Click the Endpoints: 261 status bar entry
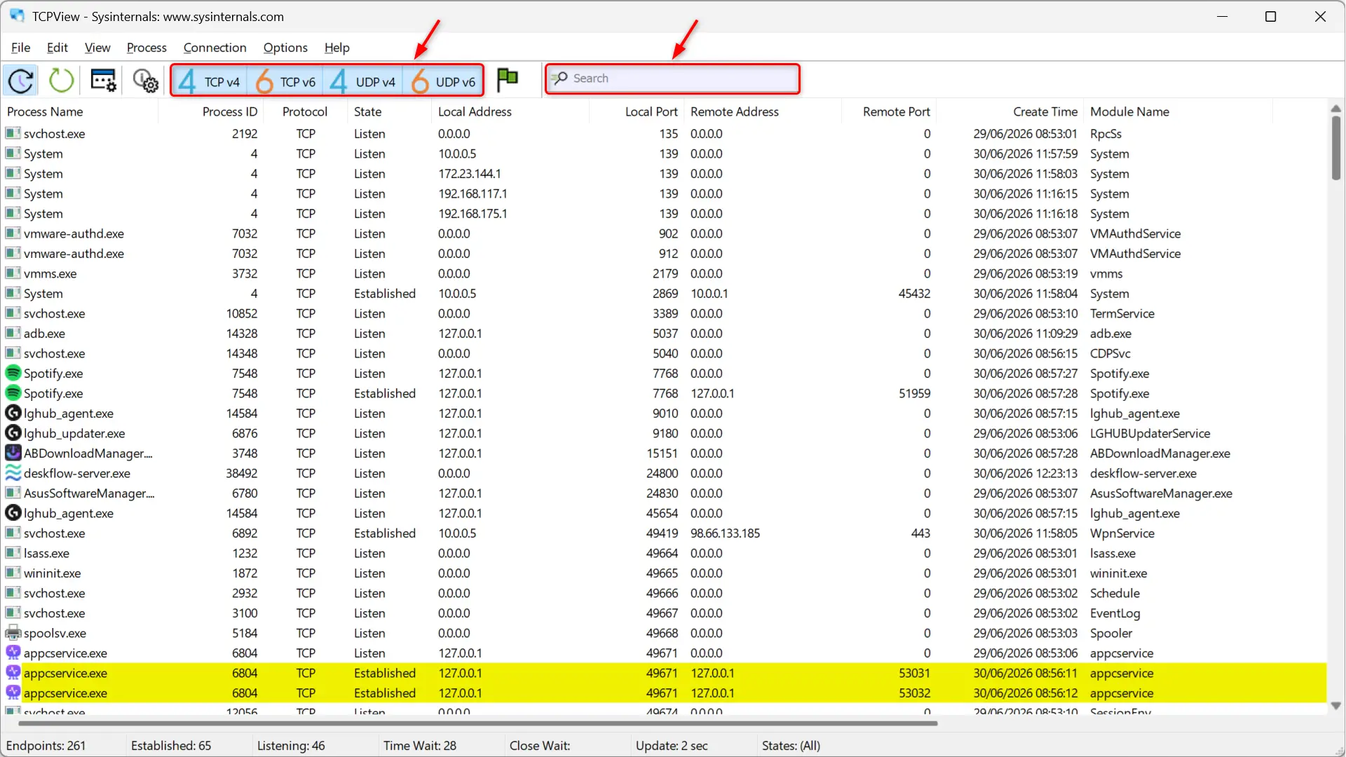The image size is (1346, 757). coord(46,746)
